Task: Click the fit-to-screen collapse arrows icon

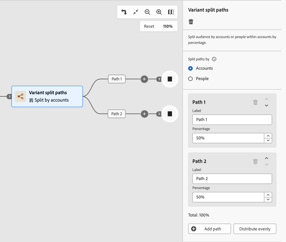Action: click(136, 12)
